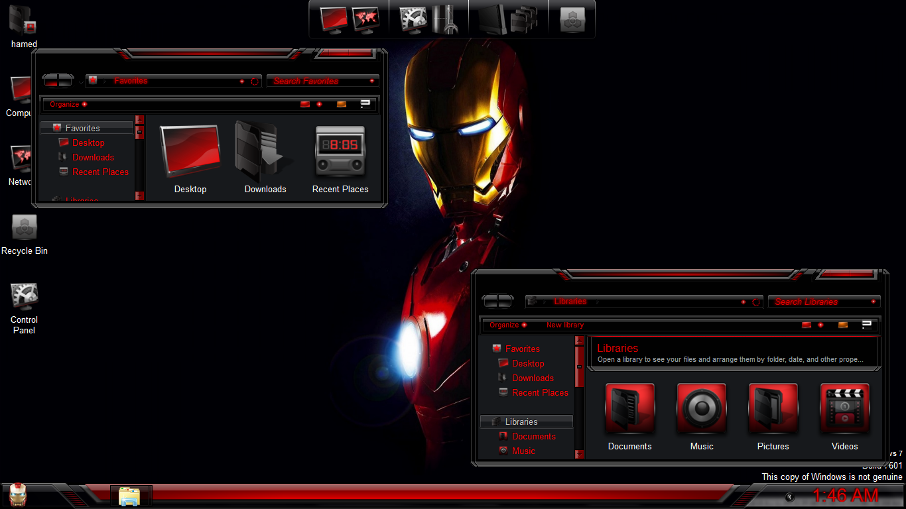Go forward in the Libraries window
The image size is (906, 509).
pyautogui.click(x=505, y=302)
